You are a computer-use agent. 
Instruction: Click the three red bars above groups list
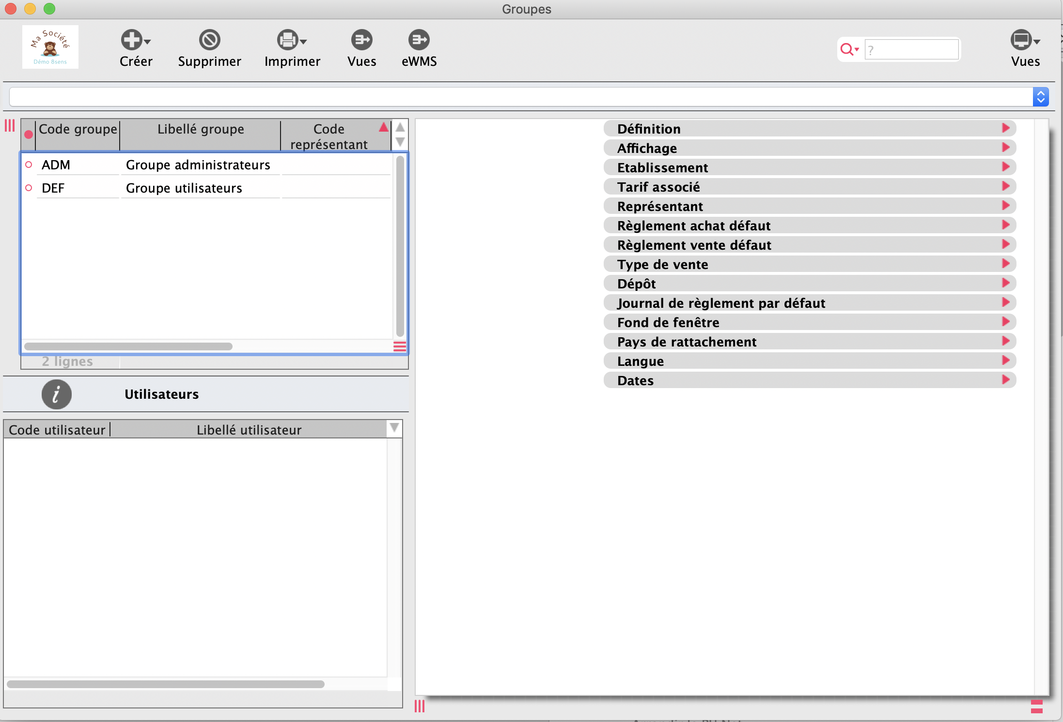click(10, 126)
